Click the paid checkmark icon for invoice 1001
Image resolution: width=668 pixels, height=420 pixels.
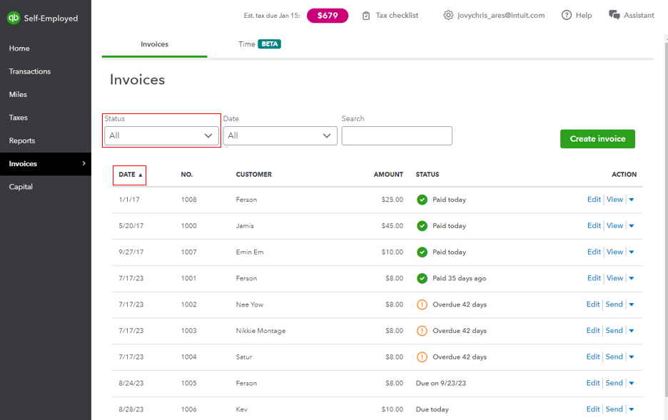(x=422, y=278)
